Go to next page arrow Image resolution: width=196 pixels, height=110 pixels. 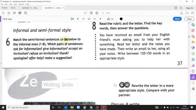click(97, 13)
